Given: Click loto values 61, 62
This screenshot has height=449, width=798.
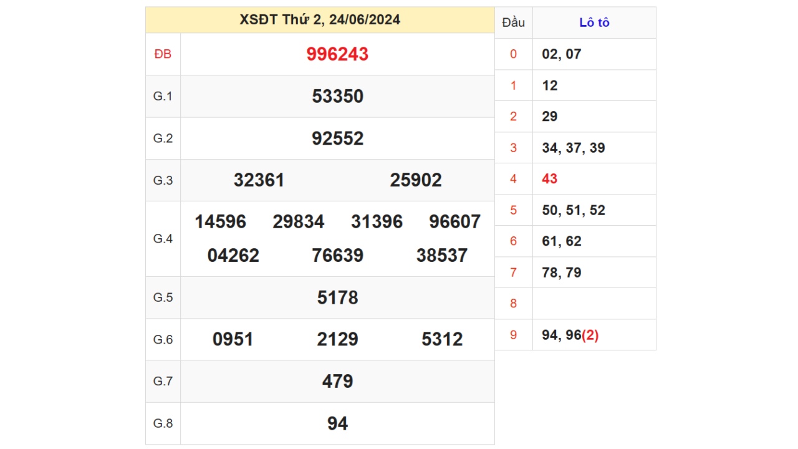Looking at the screenshot, I should point(562,241).
